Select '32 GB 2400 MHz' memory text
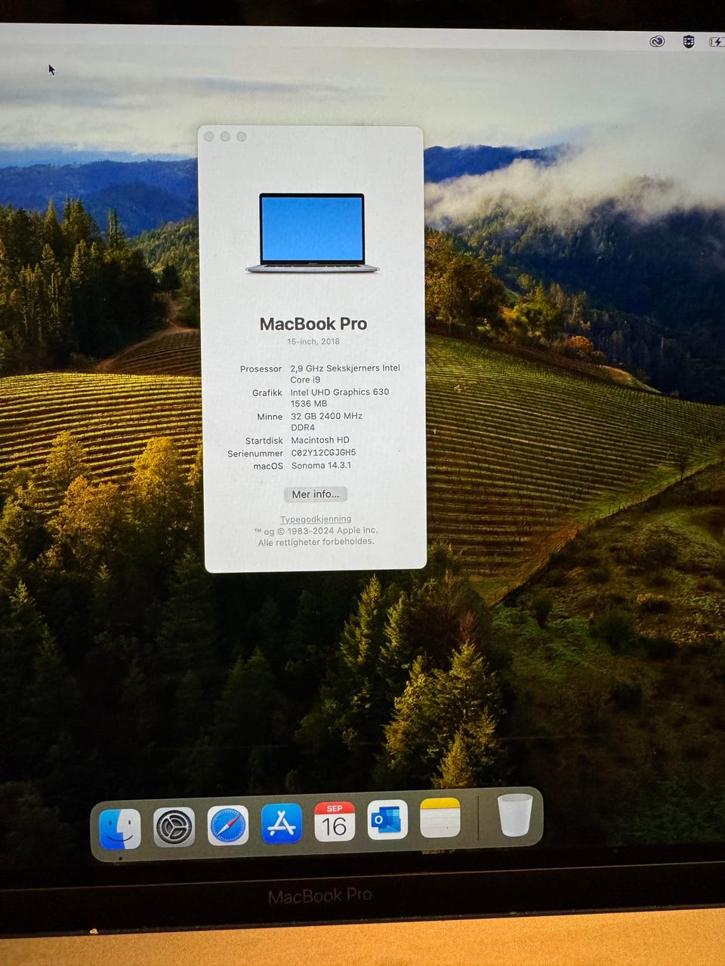Viewport: 725px width, 966px height. point(326,416)
